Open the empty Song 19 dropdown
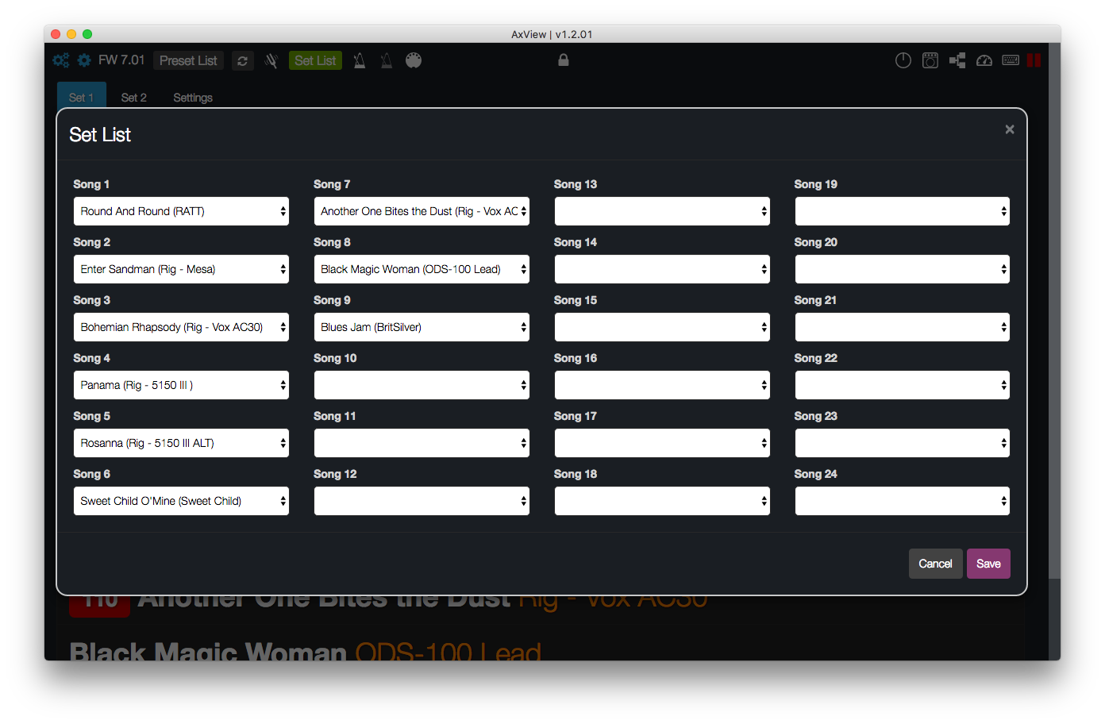1105x724 pixels. [903, 211]
